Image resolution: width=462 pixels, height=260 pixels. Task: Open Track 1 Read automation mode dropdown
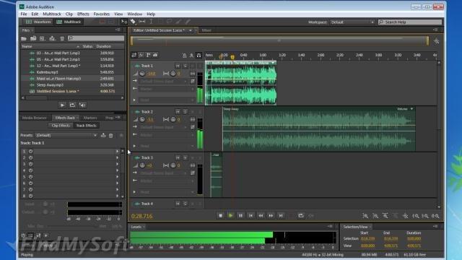click(167, 100)
